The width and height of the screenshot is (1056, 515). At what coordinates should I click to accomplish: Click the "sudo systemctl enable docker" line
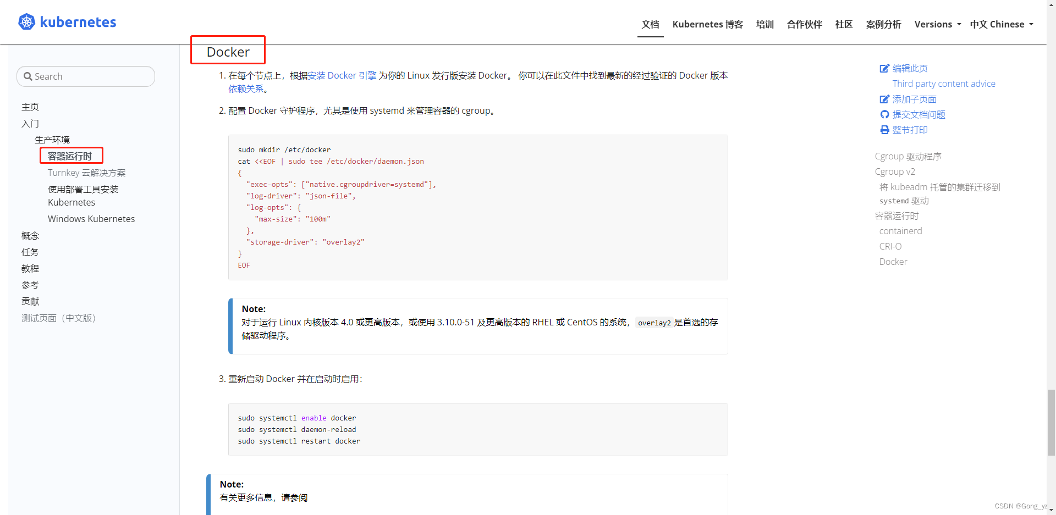coord(297,418)
